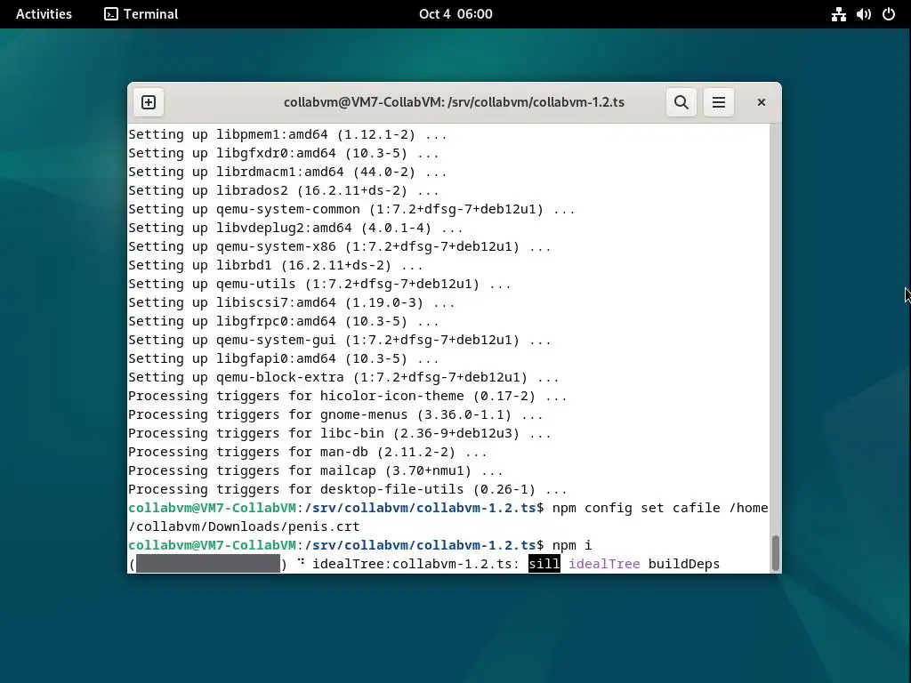Open the Terminal app menu in top bar
Viewport: 911px width, 683px height.
pyautogui.click(x=141, y=14)
